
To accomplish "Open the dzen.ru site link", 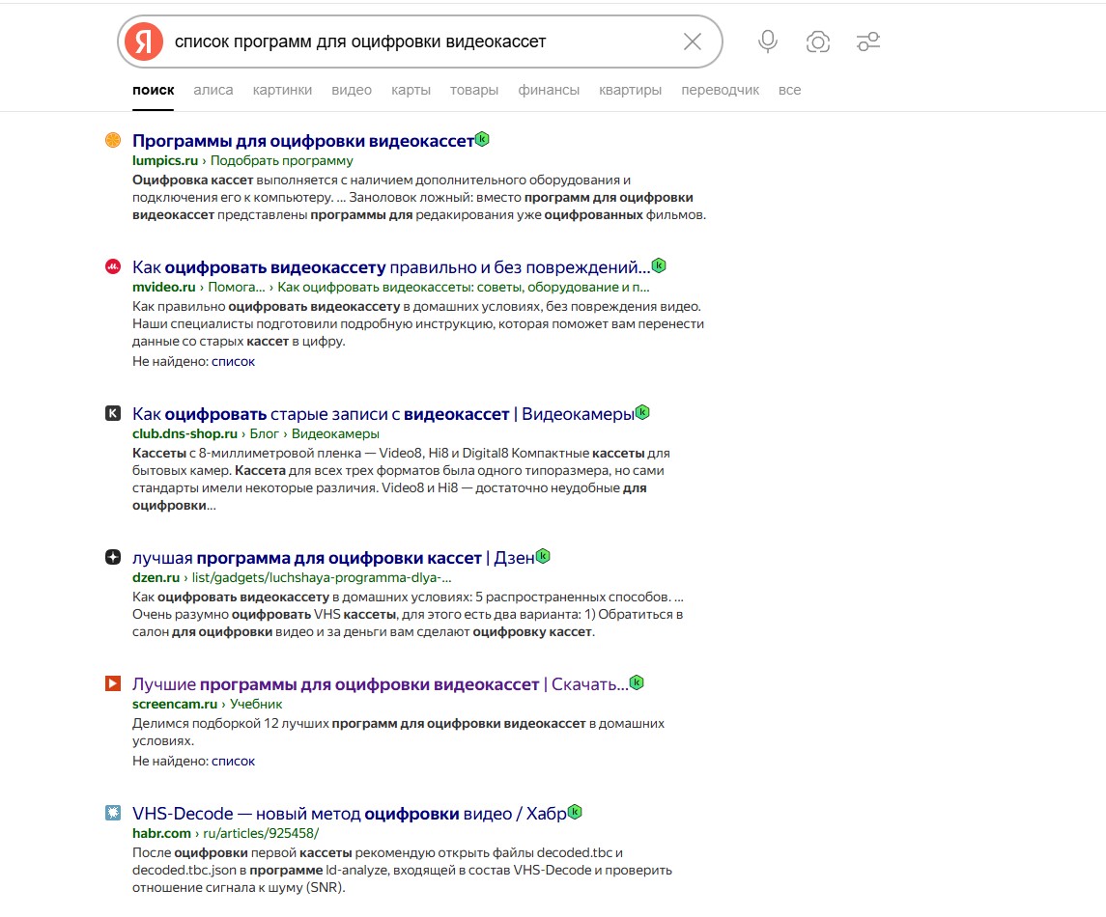I will (x=156, y=577).
